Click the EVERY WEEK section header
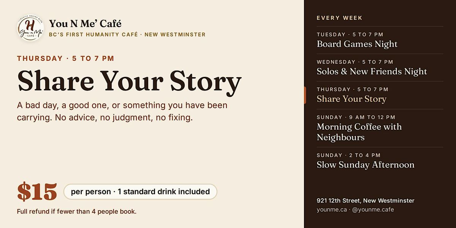Screen dimensions: 456x228 (x=340, y=18)
